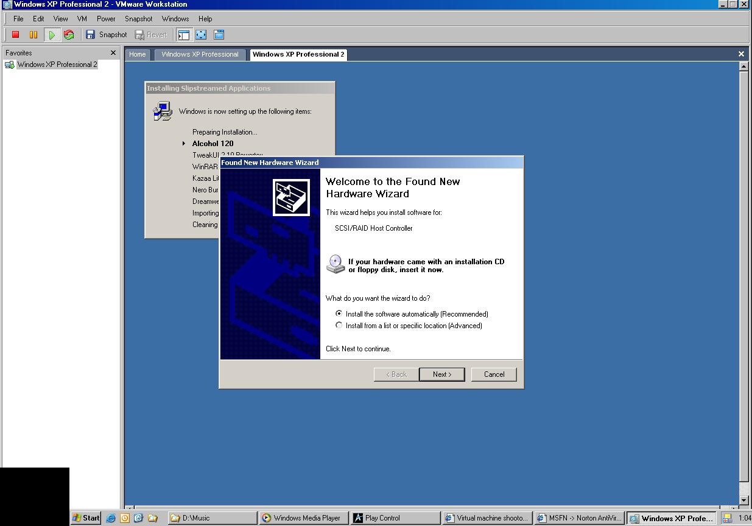This screenshot has width=752, height=526.
Task: Click Preparing Installation item in setup list
Action: pos(225,132)
